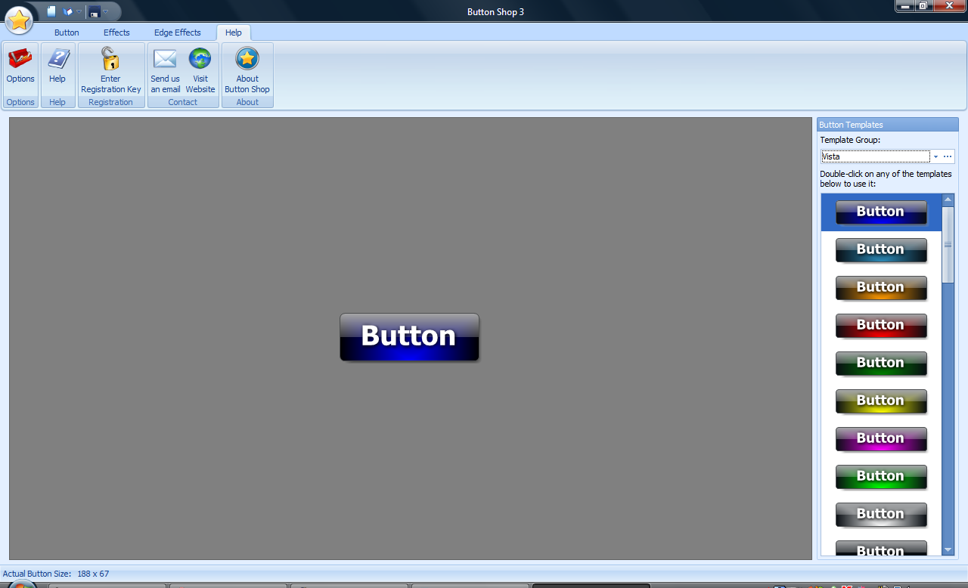
Task: Click the ellipsis button beside Template Group
Action: (948, 156)
